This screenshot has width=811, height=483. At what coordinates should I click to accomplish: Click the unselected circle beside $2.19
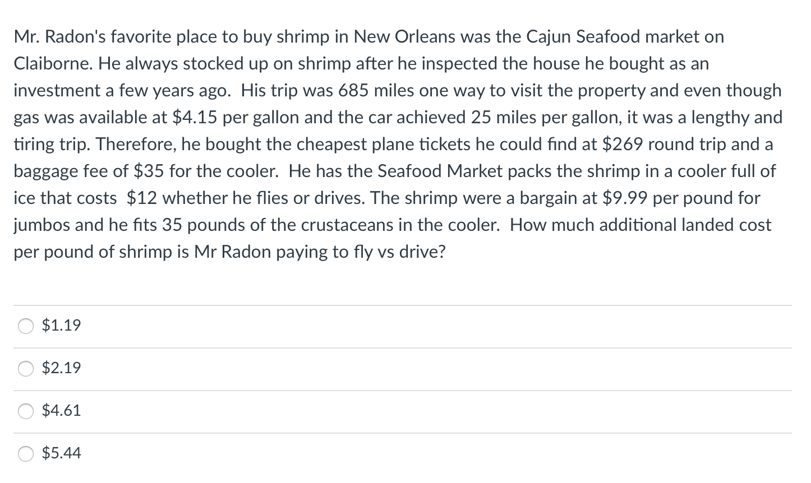pyautogui.click(x=25, y=369)
